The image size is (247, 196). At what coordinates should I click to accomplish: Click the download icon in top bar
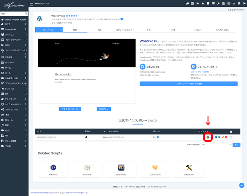pos(234,3)
